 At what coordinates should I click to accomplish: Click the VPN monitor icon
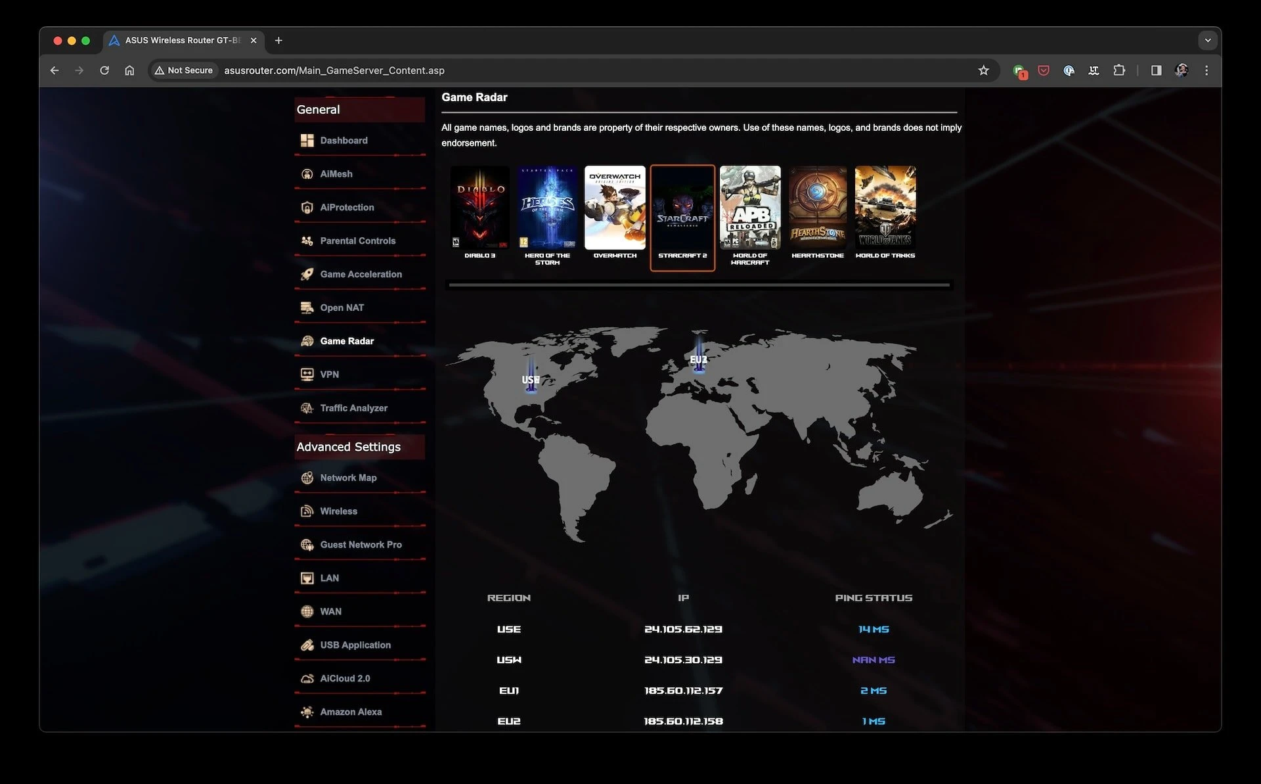(307, 375)
